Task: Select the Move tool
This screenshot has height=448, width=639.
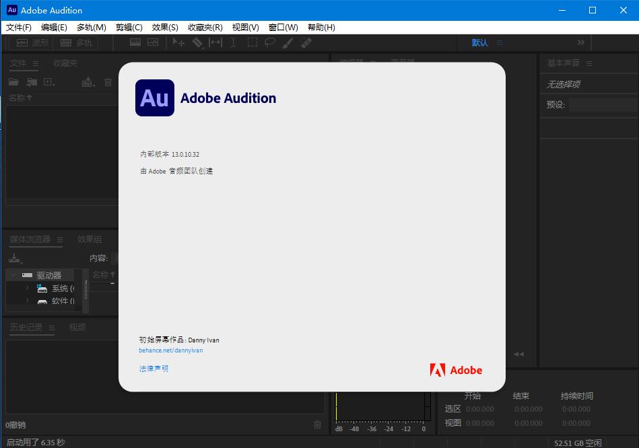Action: [x=178, y=42]
